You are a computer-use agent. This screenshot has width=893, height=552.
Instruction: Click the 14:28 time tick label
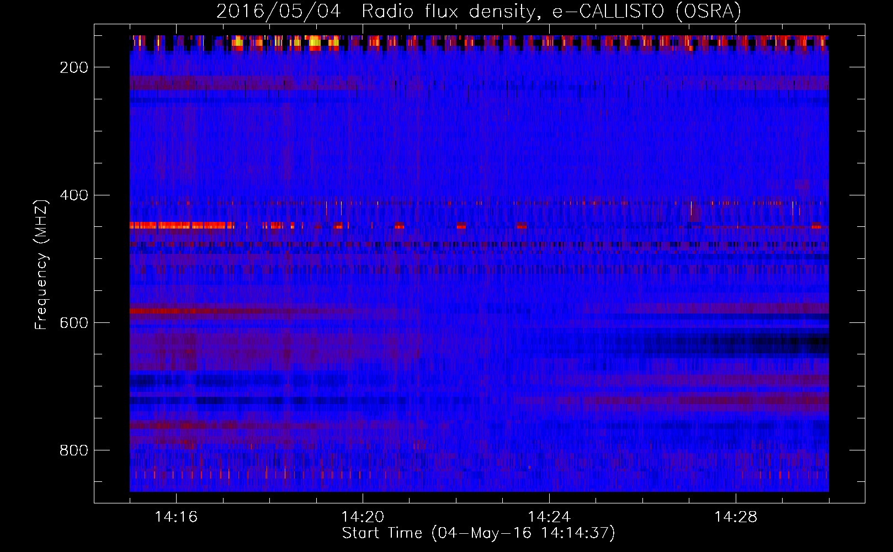coord(736,517)
